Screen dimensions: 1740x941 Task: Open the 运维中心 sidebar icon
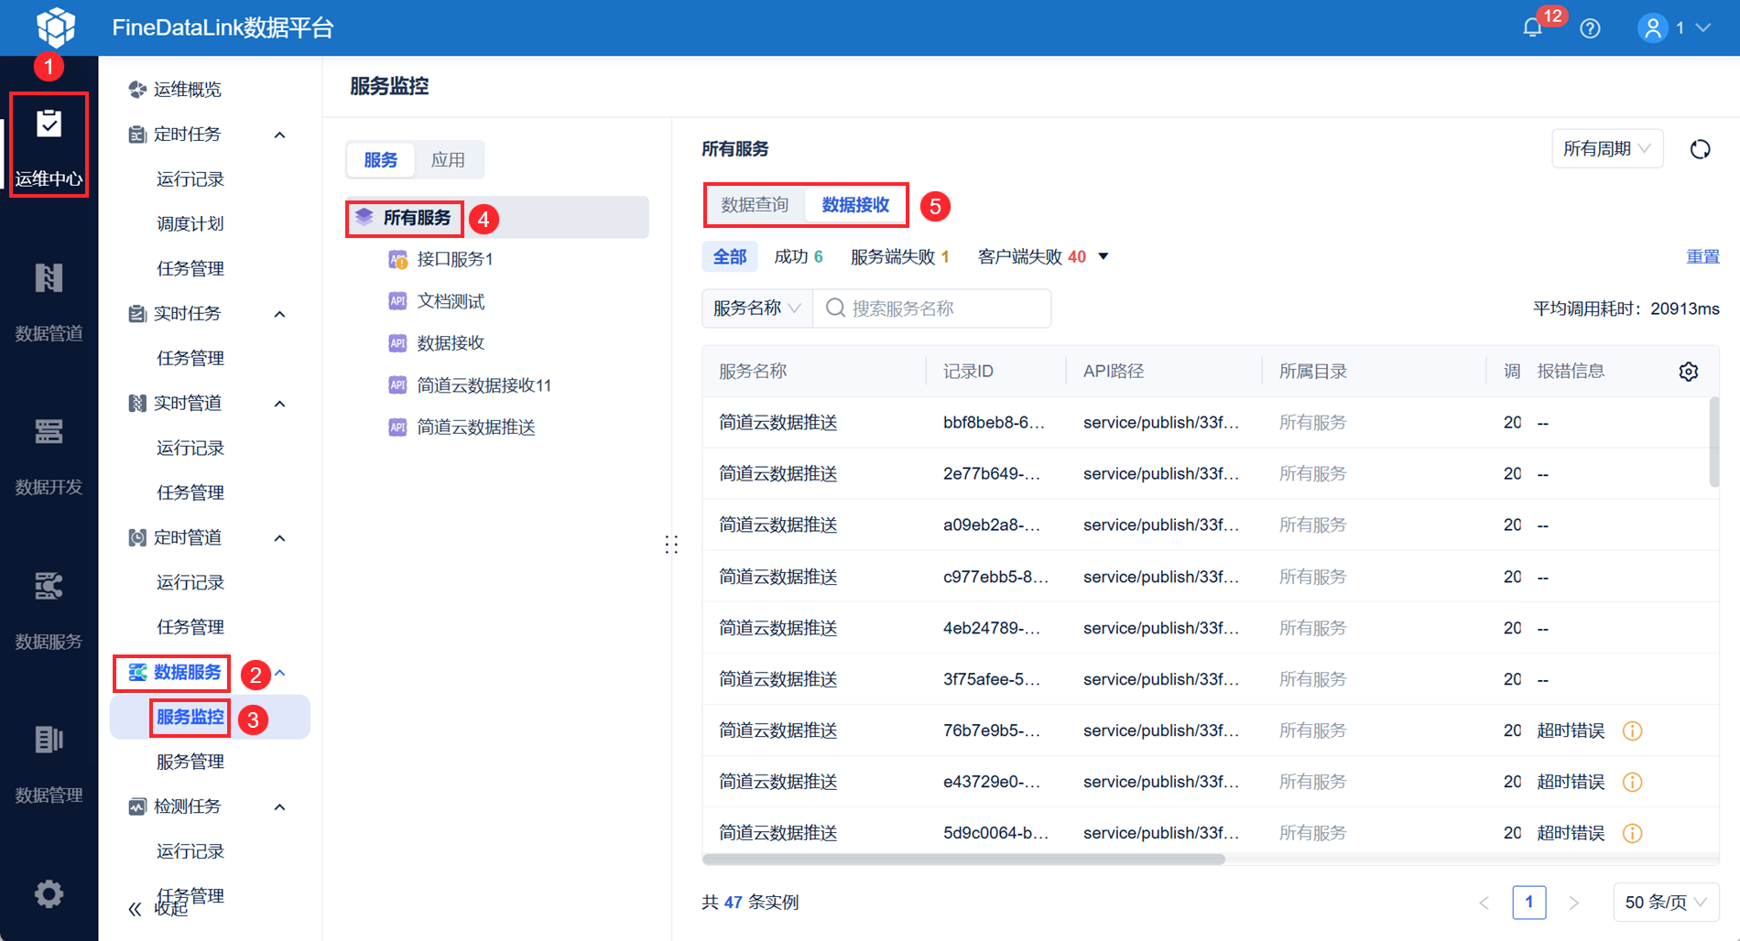(x=49, y=143)
